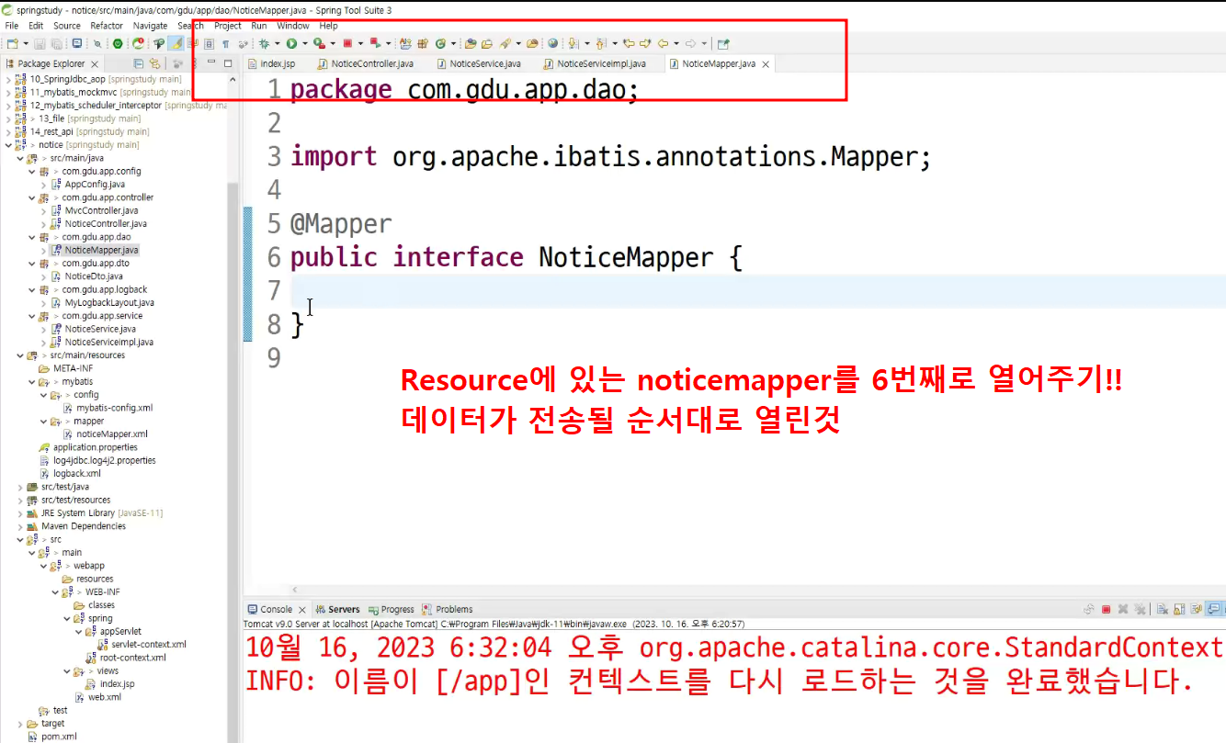Toggle Pin Editor icon
The height and width of the screenshot is (743, 1226).
pyautogui.click(x=723, y=43)
